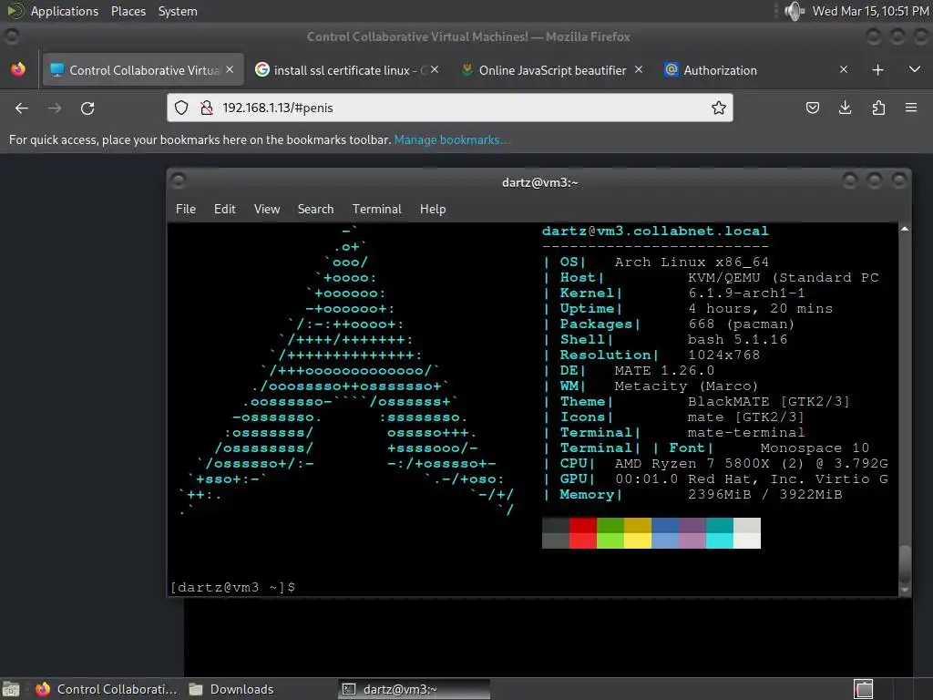This screenshot has width=933, height=700.
Task: Open the System menu
Action: click(x=178, y=11)
